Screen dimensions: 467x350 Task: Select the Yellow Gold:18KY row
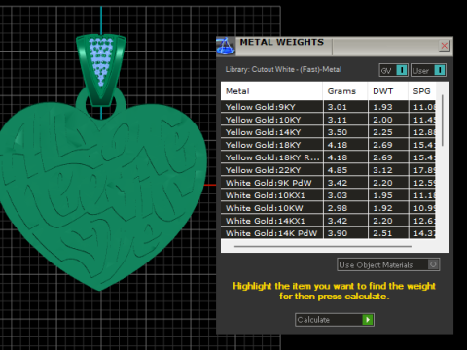[328, 145]
